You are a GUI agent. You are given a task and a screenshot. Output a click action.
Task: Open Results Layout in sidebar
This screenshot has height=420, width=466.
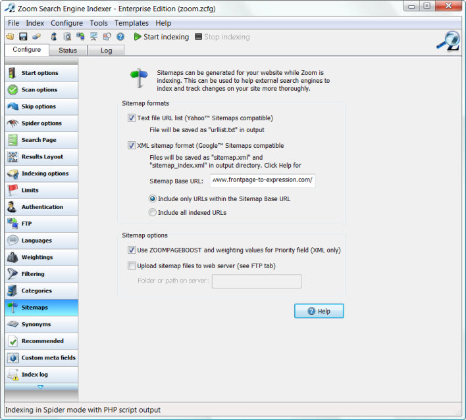tap(41, 156)
